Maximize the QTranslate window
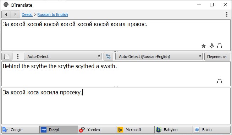The height and width of the screenshot is (135, 232). click(212, 5)
